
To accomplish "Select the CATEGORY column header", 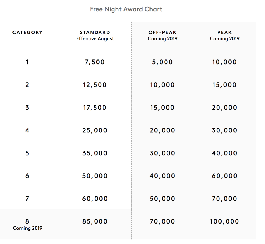I will pos(27,33).
